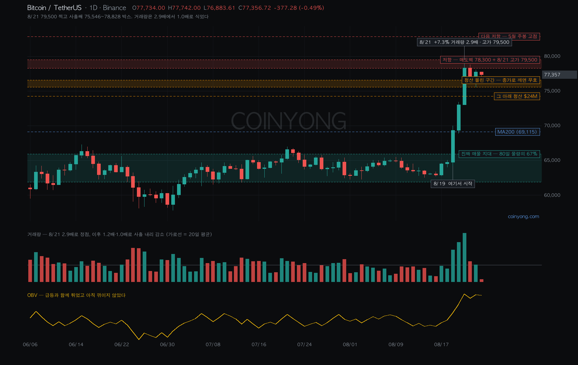
Task: Click the 그 아래 청산 $24M label
Action: pyautogui.click(x=517, y=96)
